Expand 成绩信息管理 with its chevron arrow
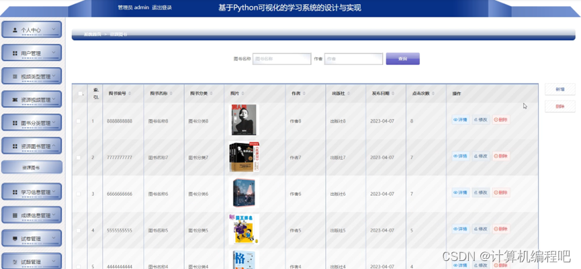 tap(54, 215)
